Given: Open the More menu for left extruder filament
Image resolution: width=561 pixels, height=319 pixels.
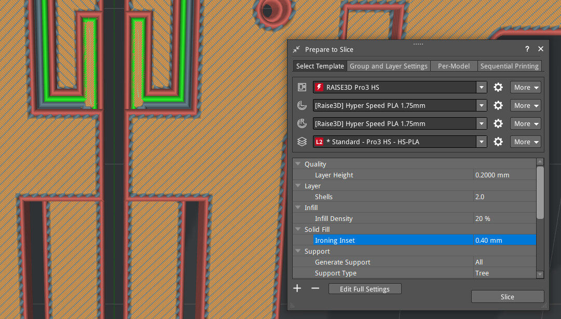Looking at the screenshot, I should click(x=526, y=105).
